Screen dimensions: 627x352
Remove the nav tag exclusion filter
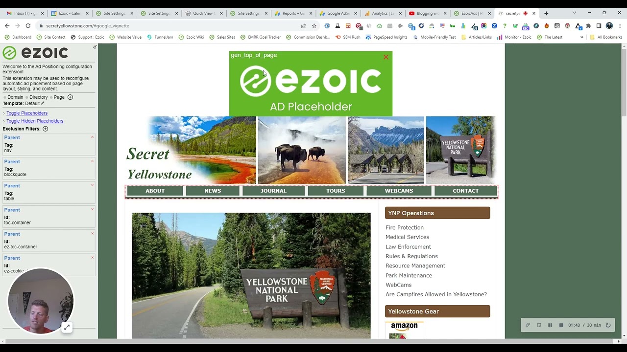pos(92,137)
